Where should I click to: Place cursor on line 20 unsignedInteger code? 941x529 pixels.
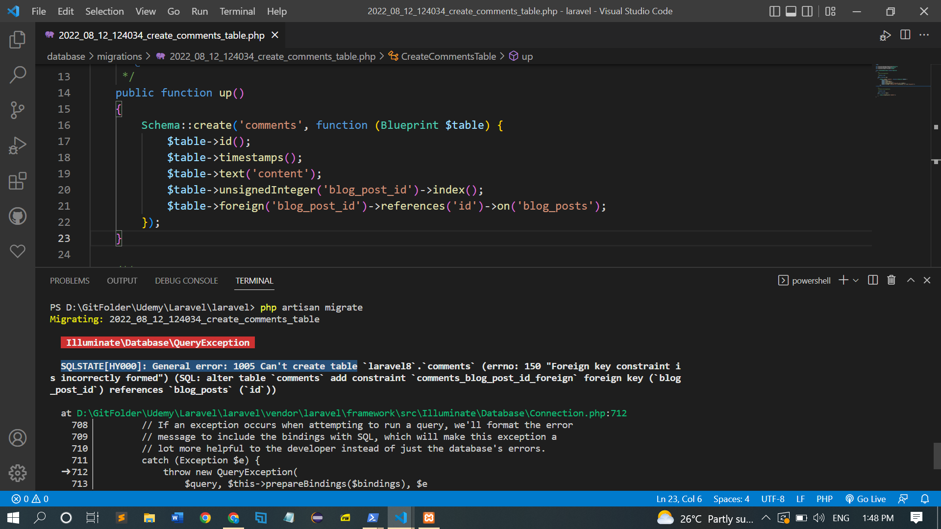pos(325,190)
